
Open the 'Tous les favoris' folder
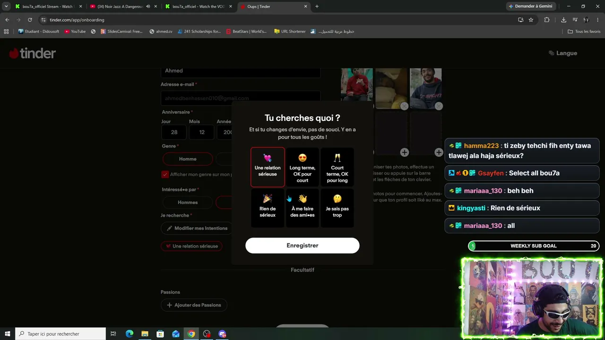tap(584, 32)
